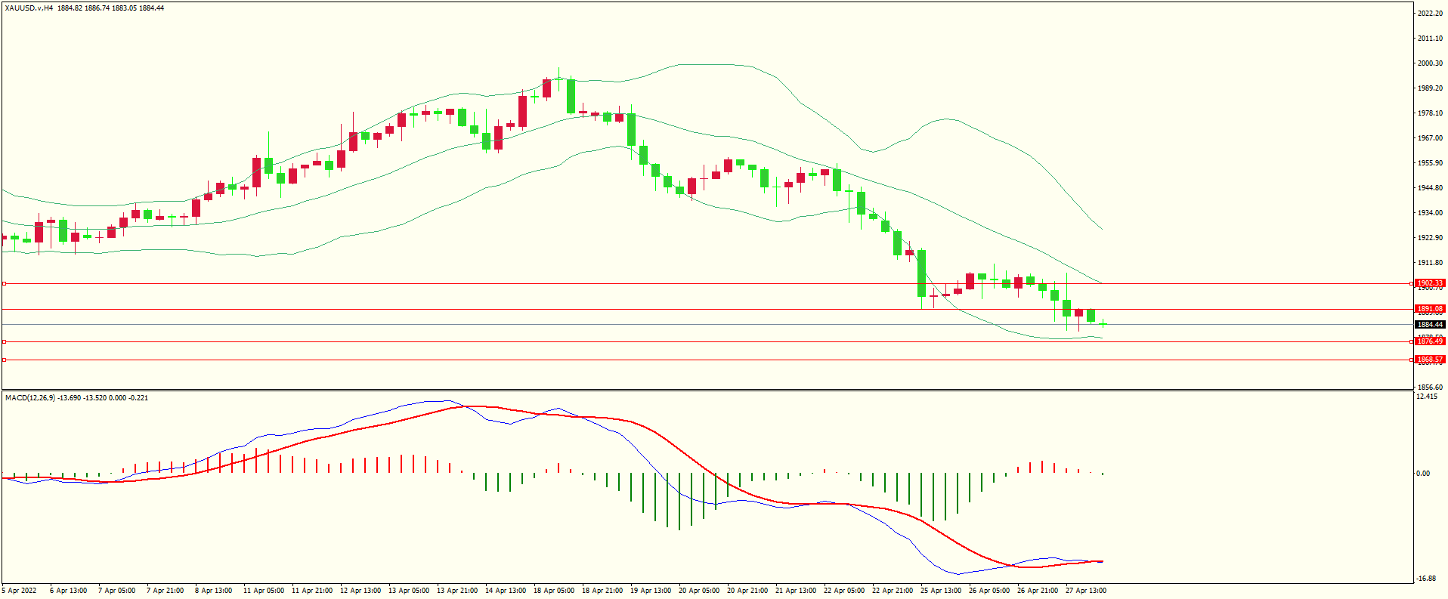
Task: Select the 1876.49 red price tag
Action: 1429,341
